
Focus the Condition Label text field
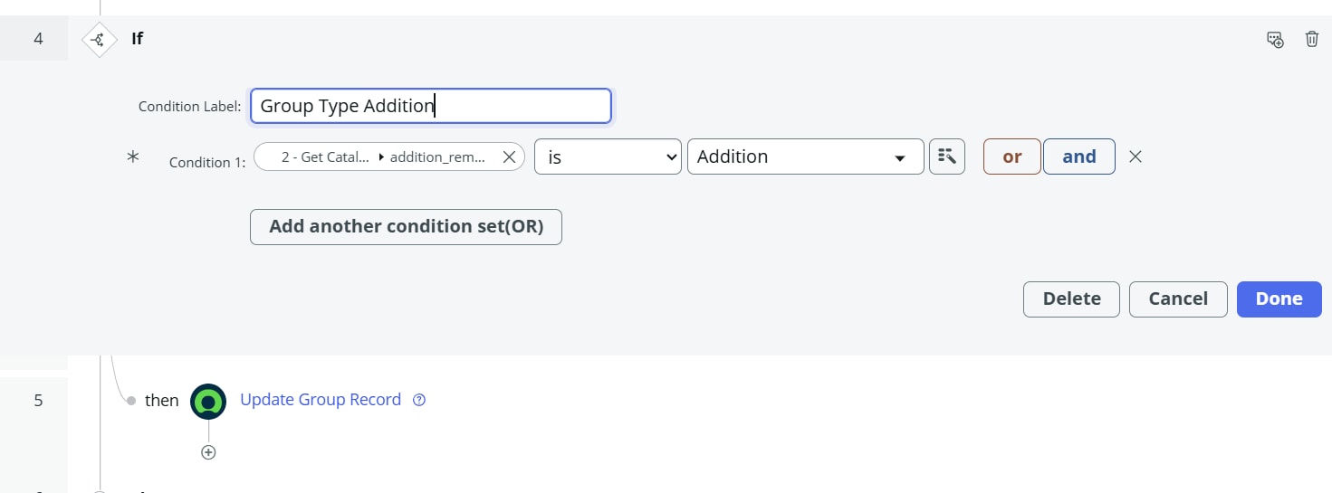(x=431, y=106)
